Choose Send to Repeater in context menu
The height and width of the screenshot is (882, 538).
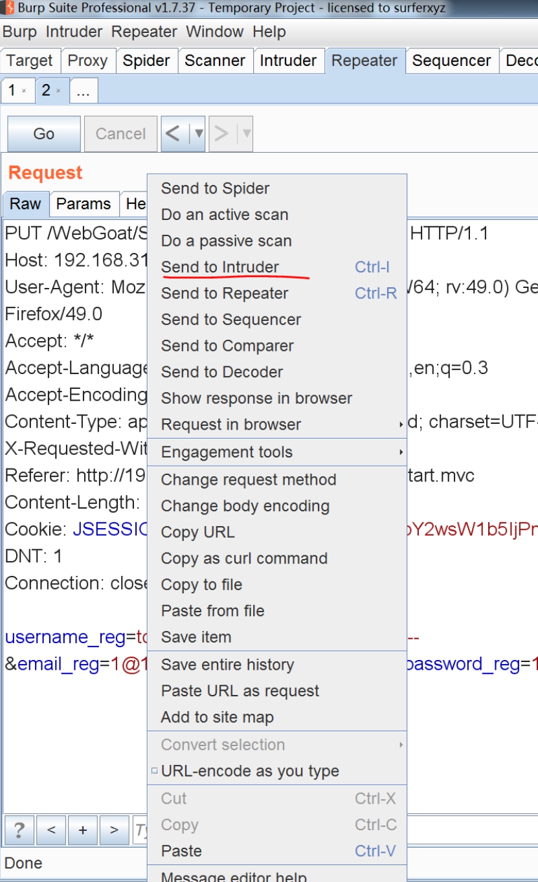pos(277,293)
